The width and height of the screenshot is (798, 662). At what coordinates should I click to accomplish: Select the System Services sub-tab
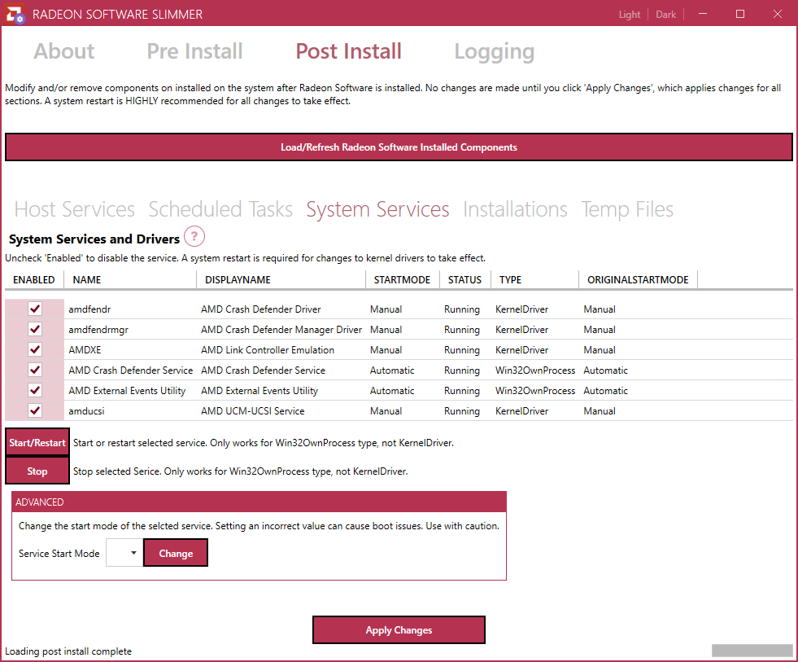tap(377, 209)
